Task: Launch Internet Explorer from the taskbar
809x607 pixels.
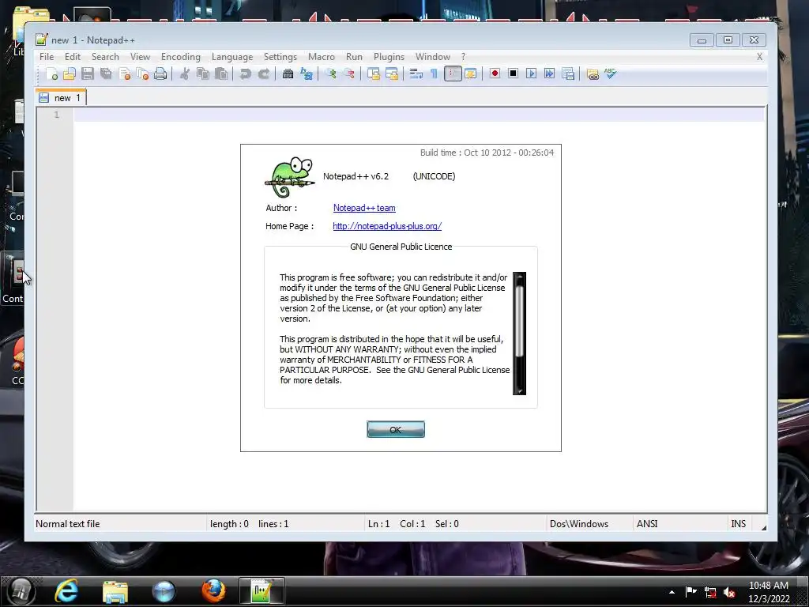Action: click(66, 591)
